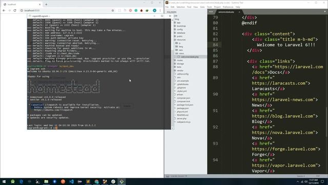The width and height of the screenshot is (328, 185).
Task: Expand the js folder under resources
Action: coord(179,43)
